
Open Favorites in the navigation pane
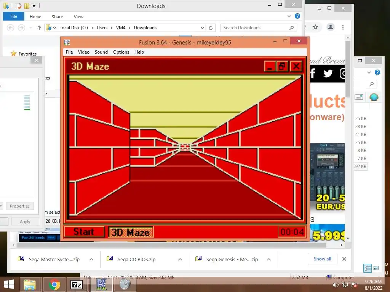click(x=27, y=54)
